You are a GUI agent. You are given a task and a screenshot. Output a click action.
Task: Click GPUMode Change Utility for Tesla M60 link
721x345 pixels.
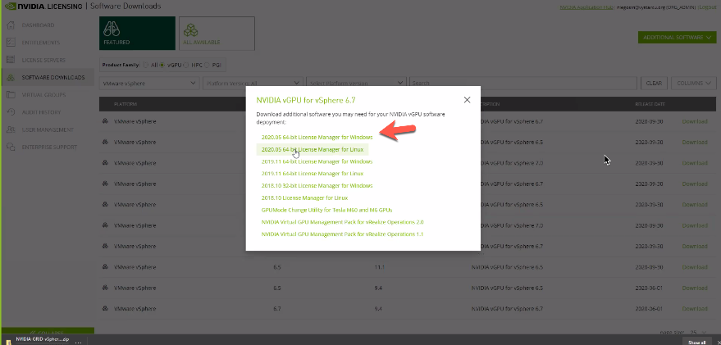(x=326, y=210)
